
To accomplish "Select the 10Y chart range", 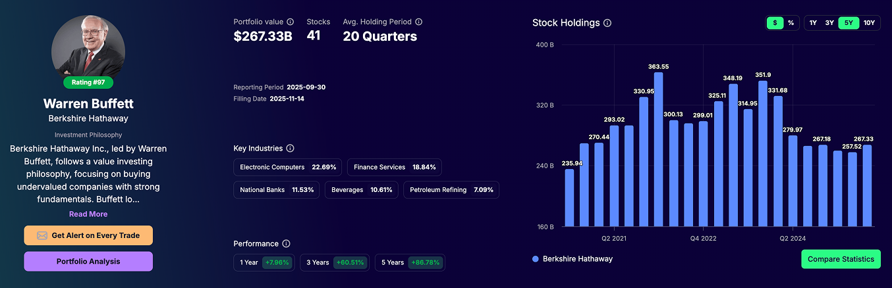I will pos(869,23).
